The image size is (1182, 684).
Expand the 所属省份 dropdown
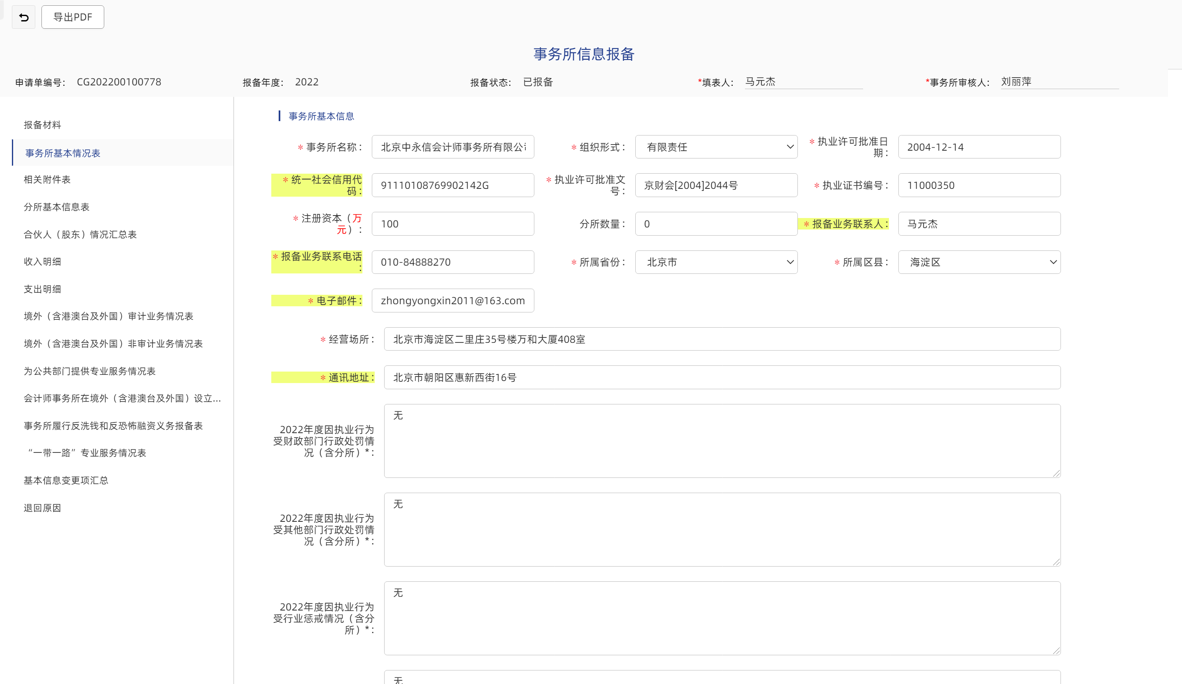[716, 262]
